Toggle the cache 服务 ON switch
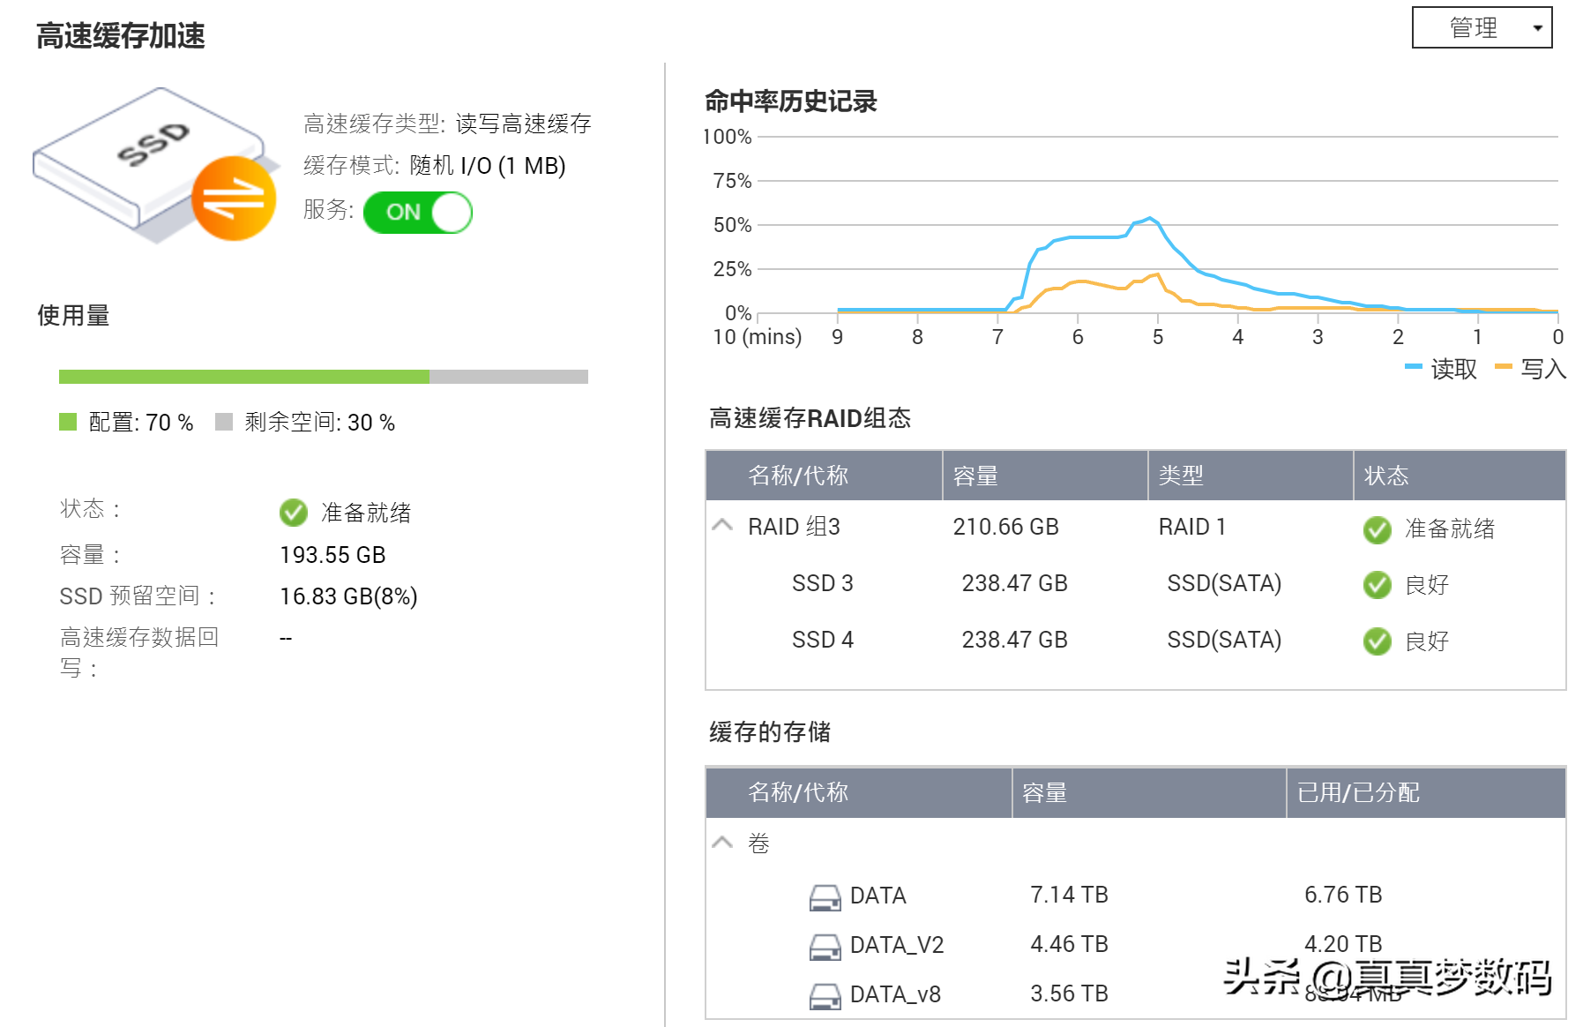This screenshot has width=1583, height=1027. click(x=418, y=213)
